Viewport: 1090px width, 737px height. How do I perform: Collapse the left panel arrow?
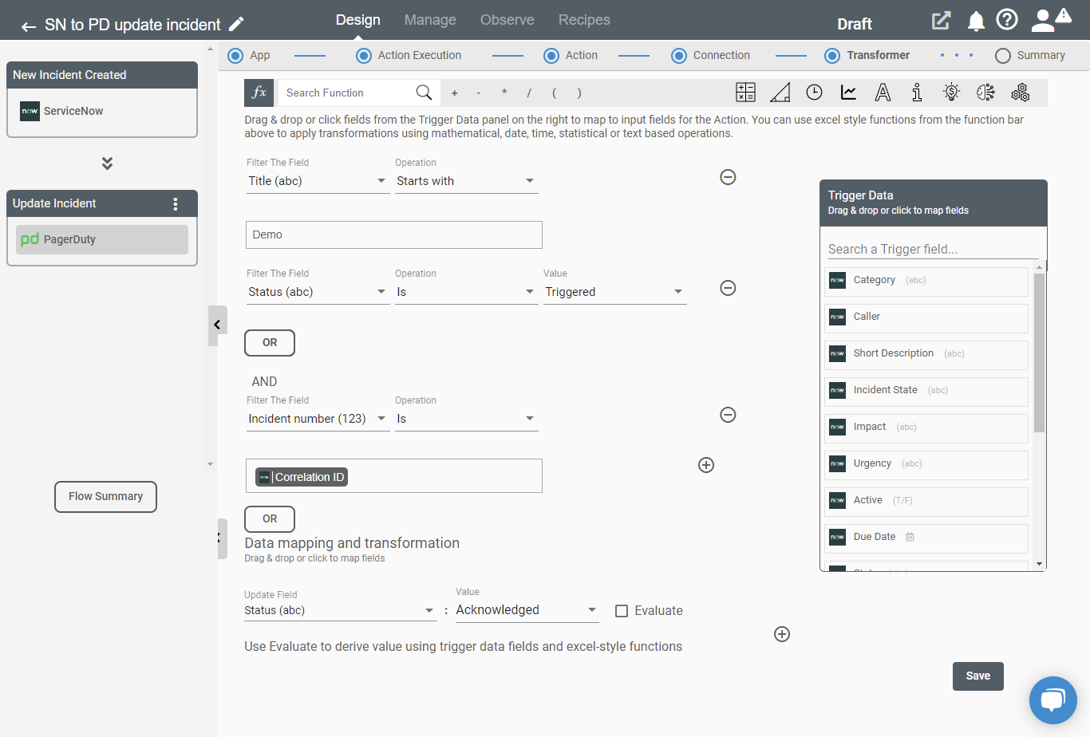[216, 325]
